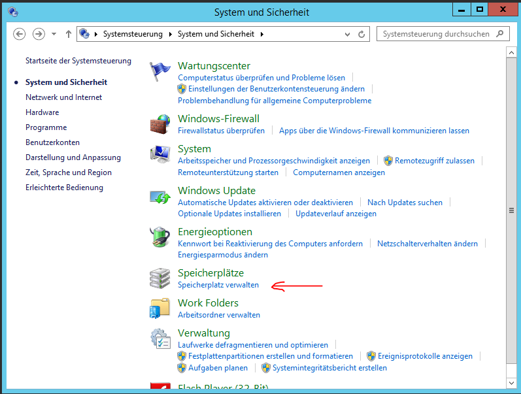Open the Windows Update heading
Screen dimensions: 521x394
click(216, 191)
